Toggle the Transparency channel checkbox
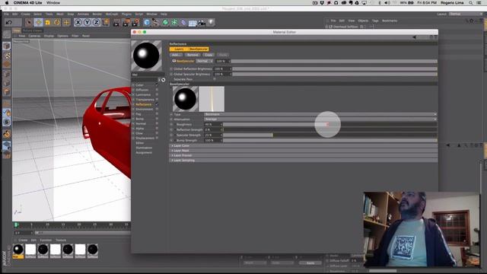This screenshot has height=274, width=487. (157, 100)
